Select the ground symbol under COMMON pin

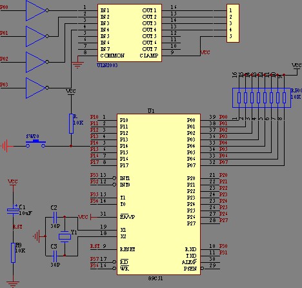pos(77,65)
